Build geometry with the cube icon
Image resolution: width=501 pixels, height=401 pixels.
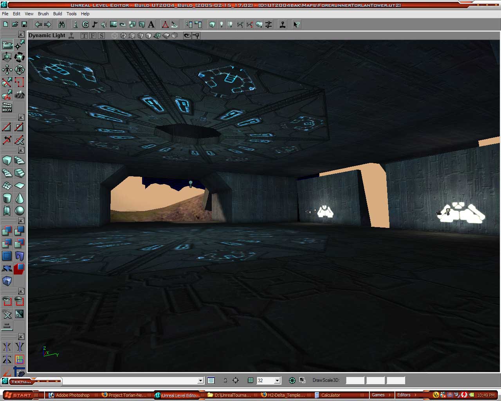click(x=212, y=24)
